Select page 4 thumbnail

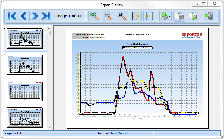[x=25, y=118]
